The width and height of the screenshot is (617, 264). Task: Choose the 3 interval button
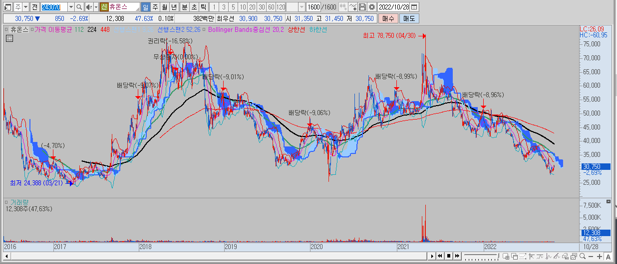(x=224, y=7)
